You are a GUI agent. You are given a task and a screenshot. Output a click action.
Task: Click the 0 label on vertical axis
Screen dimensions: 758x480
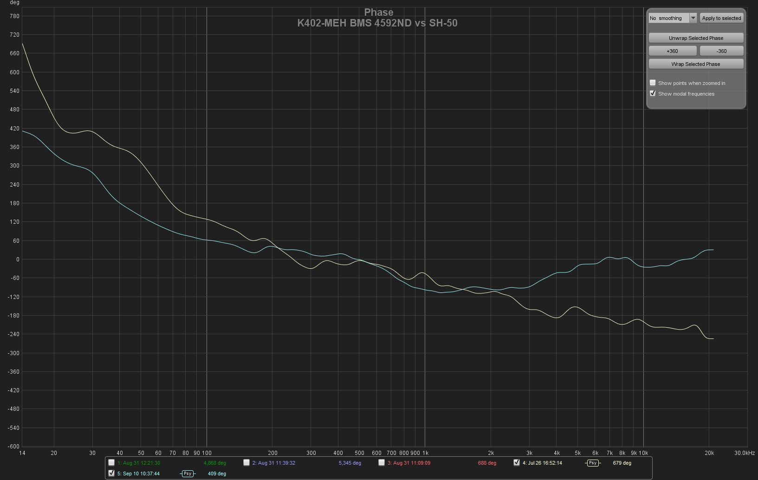(x=18, y=259)
